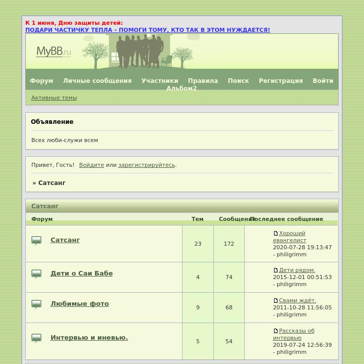Image resolution: width=364 pixels, height=364 pixels.
Task: Click the Объявление heading
Action: pyautogui.click(x=52, y=122)
